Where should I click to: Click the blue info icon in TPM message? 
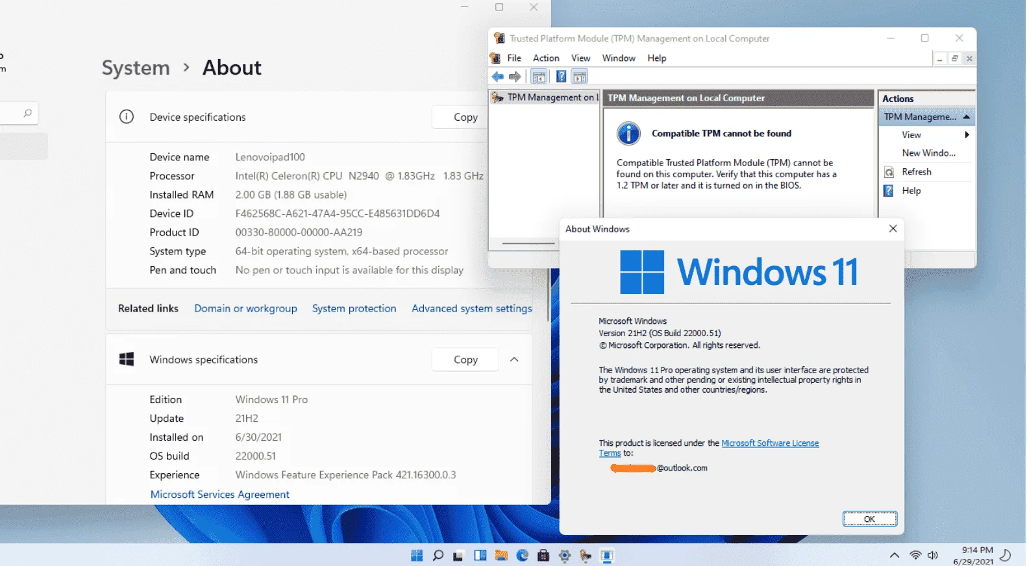pos(628,133)
